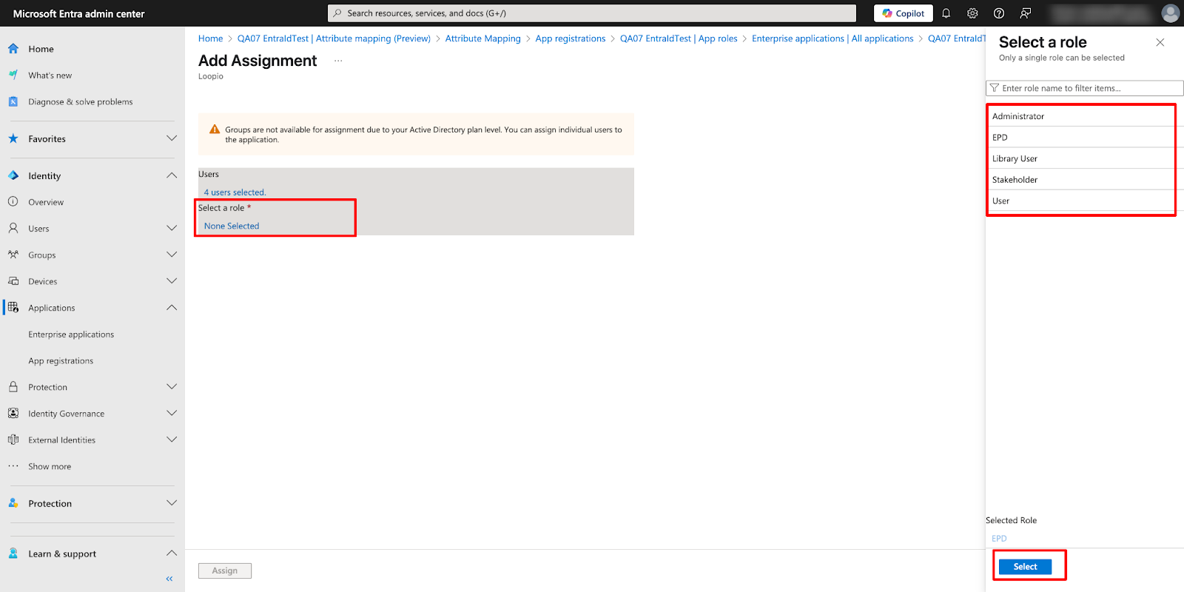Click the Identity Governance icon
The image size is (1184, 592).
tap(13, 414)
